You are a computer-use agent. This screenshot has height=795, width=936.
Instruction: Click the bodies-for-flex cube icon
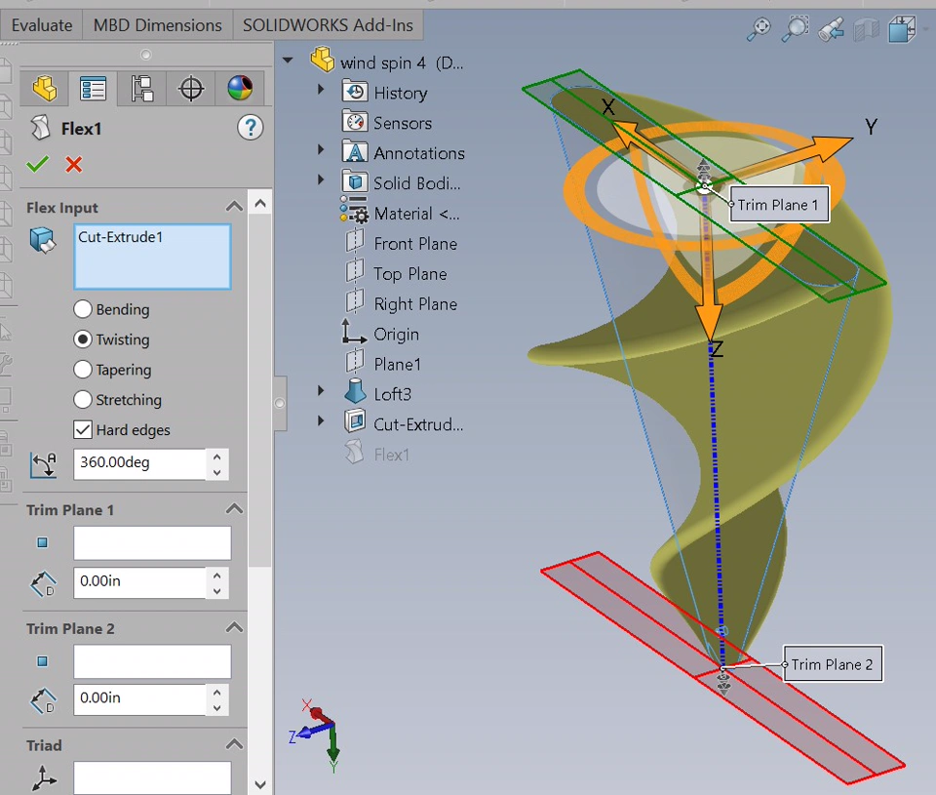coord(42,240)
